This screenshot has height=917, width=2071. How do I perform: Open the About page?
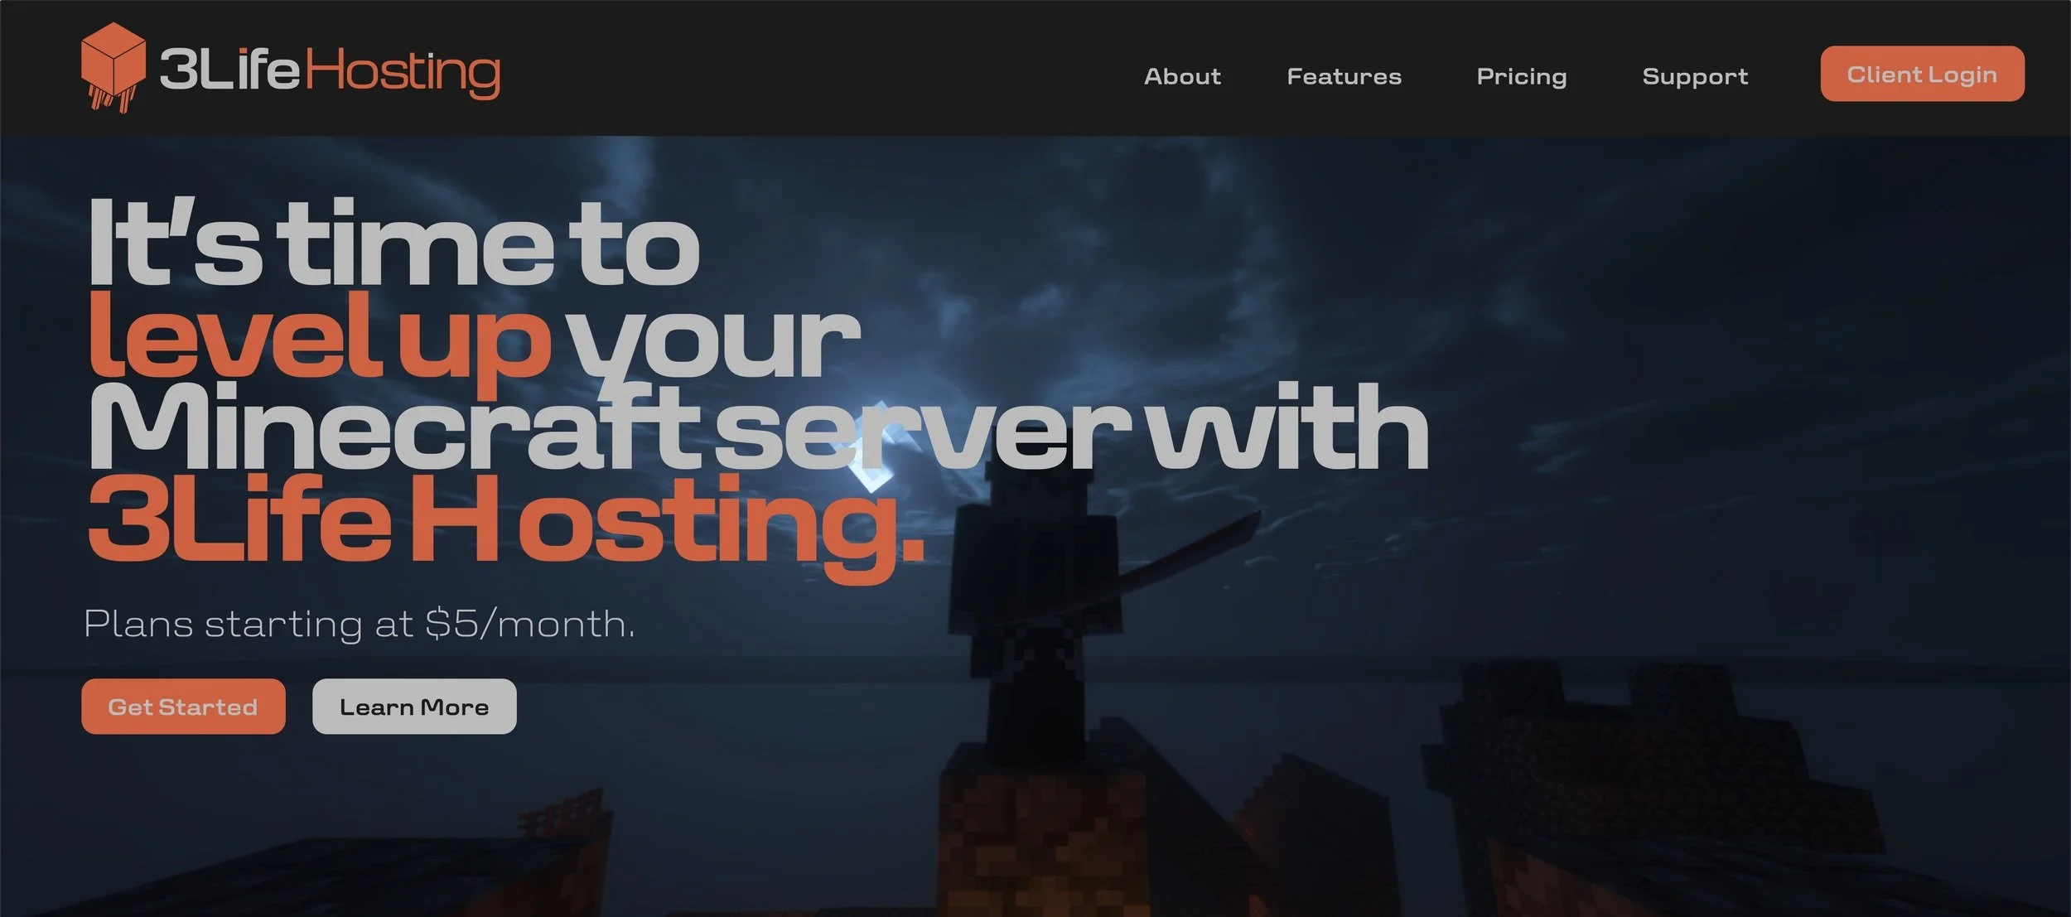coord(1182,76)
